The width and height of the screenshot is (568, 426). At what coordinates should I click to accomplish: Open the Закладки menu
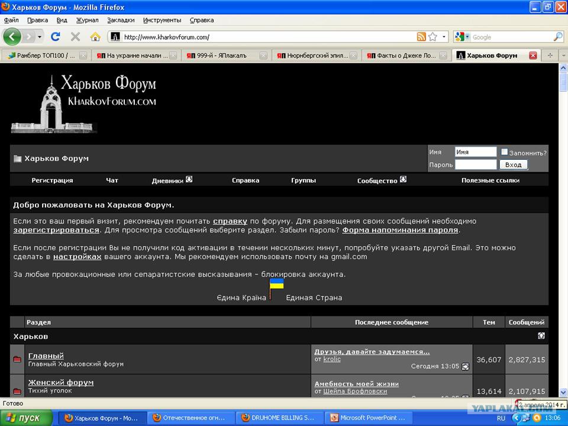coord(121,20)
